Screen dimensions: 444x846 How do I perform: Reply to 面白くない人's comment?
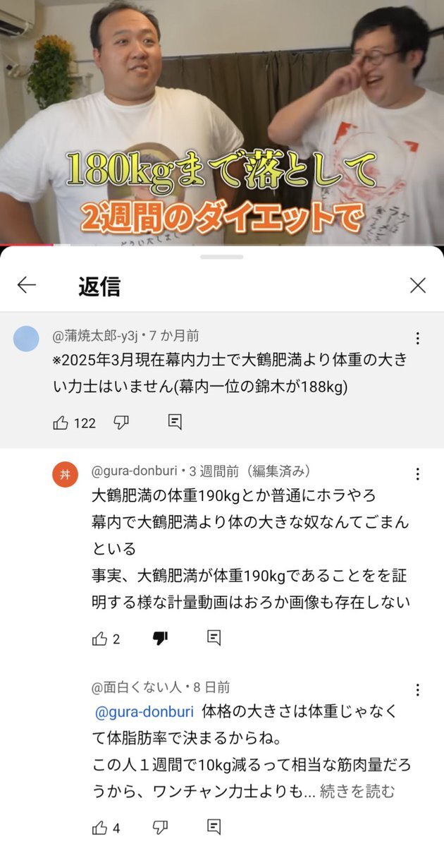pyautogui.click(x=214, y=826)
